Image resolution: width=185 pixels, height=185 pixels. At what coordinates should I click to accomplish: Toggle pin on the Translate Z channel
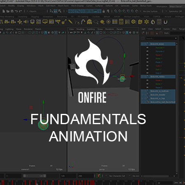click(x=147, y=51)
